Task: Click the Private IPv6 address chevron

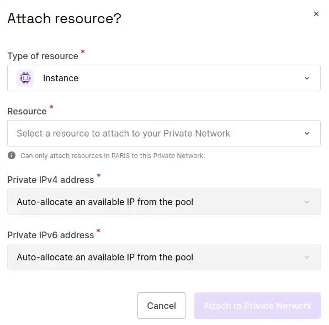Action: (307, 257)
